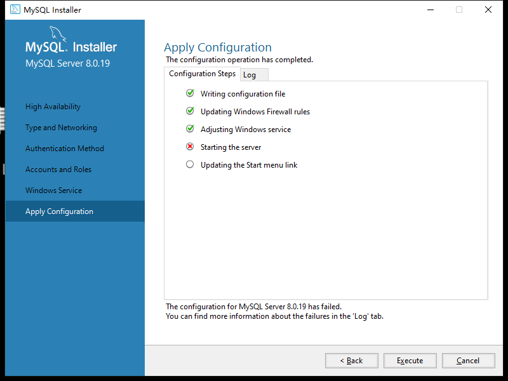Close the MySQL Installer window

[x=488, y=10]
